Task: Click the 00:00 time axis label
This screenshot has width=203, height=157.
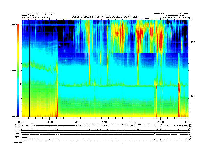Action: [22, 122]
